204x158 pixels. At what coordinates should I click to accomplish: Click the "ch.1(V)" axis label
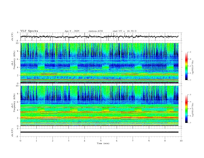click(12, 37)
